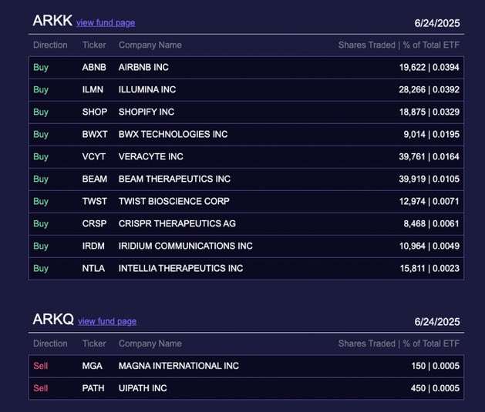This screenshot has height=412, width=485.
Task: Select the BEAM ticker cell
Action: [x=95, y=179]
